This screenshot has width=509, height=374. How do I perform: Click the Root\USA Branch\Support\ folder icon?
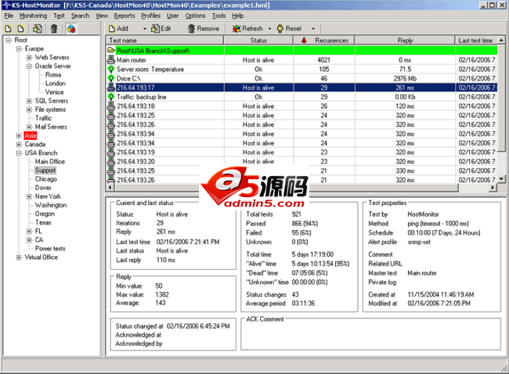click(111, 51)
